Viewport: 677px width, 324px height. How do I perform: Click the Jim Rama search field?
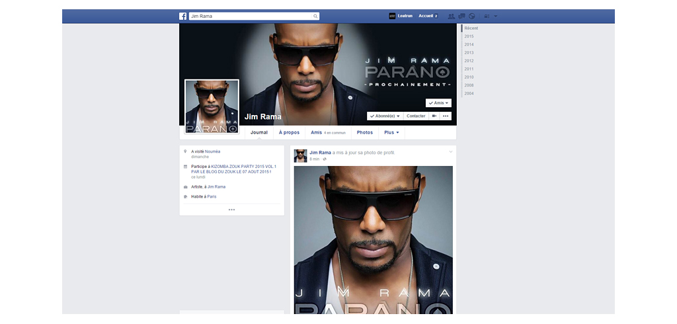pyautogui.click(x=250, y=16)
